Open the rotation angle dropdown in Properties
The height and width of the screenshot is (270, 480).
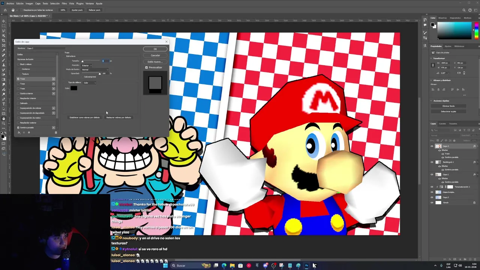pyautogui.click(x=449, y=73)
